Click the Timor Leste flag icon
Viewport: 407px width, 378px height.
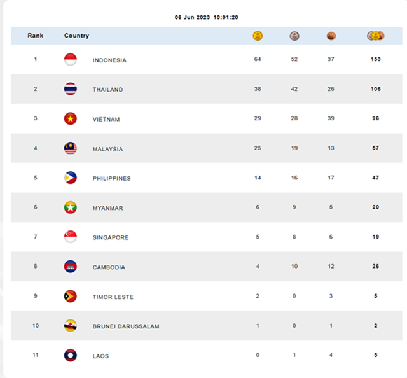[71, 296]
